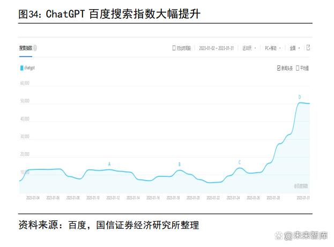Click the chatgpt legend label
This screenshot has height=247, width=334.
click(29, 68)
